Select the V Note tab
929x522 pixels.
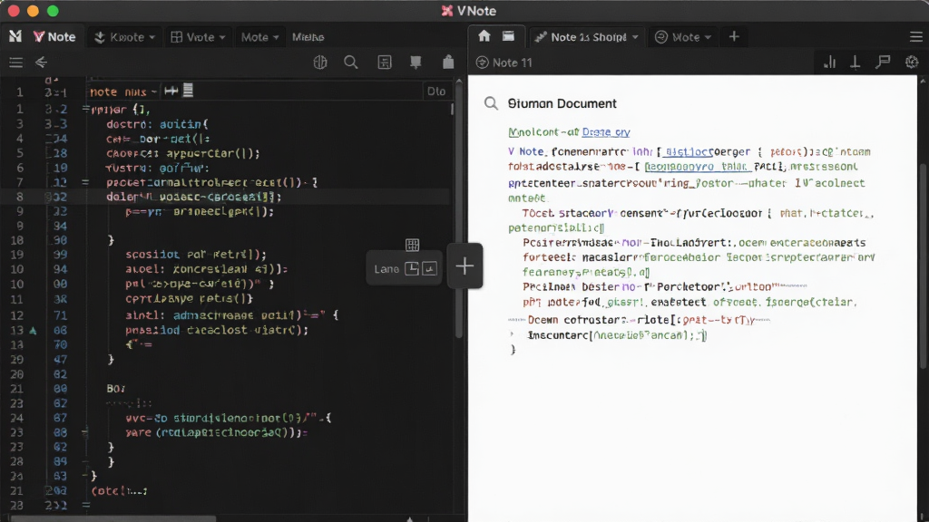tap(54, 36)
